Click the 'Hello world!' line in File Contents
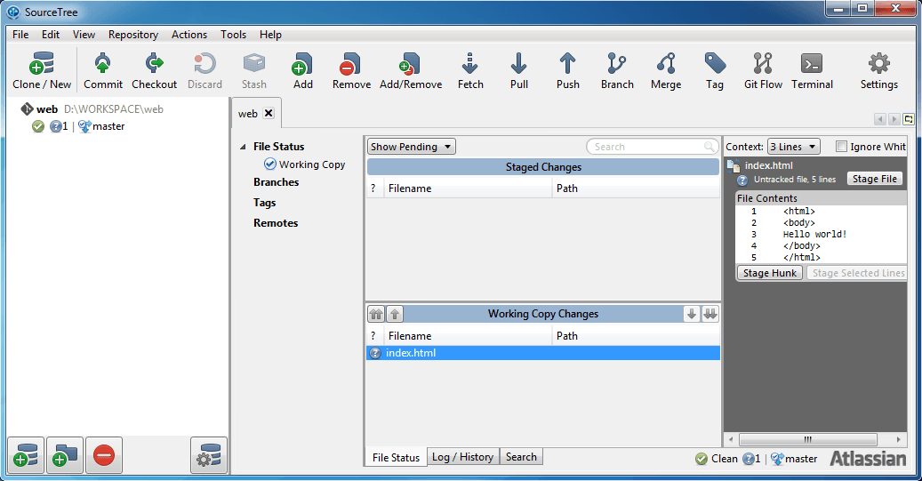 (814, 234)
